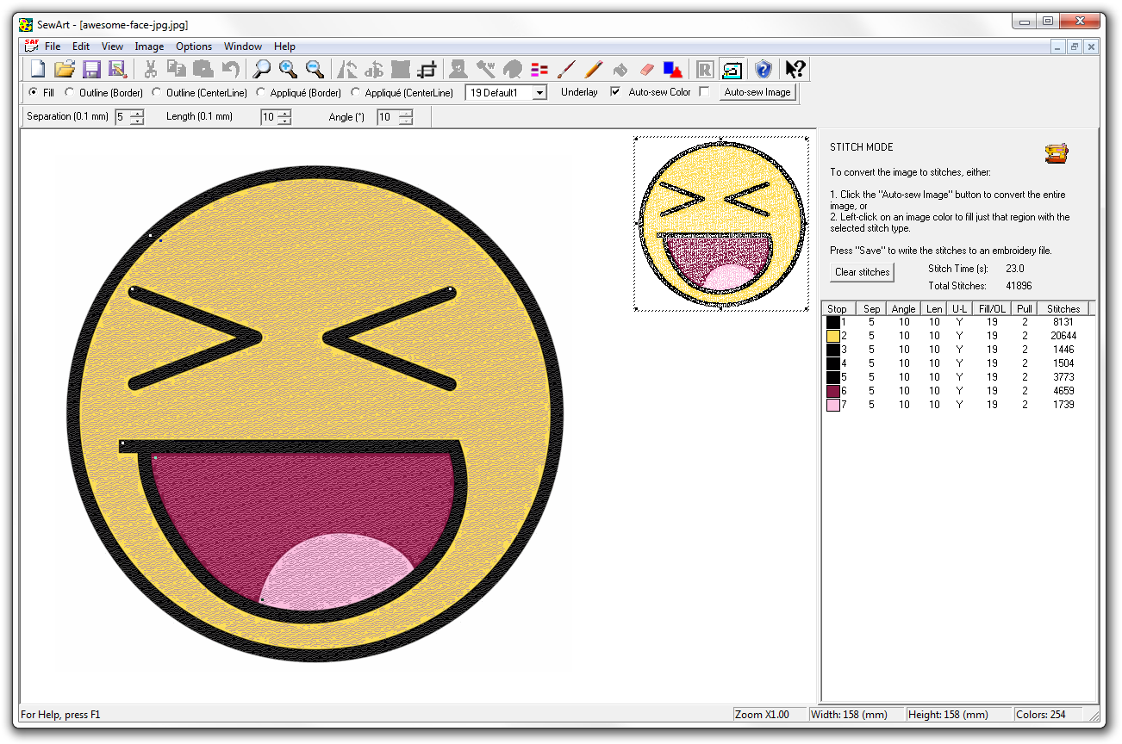1122x744 pixels.
Task: Undo with the curved arrow icon
Action: tap(230, 69)
